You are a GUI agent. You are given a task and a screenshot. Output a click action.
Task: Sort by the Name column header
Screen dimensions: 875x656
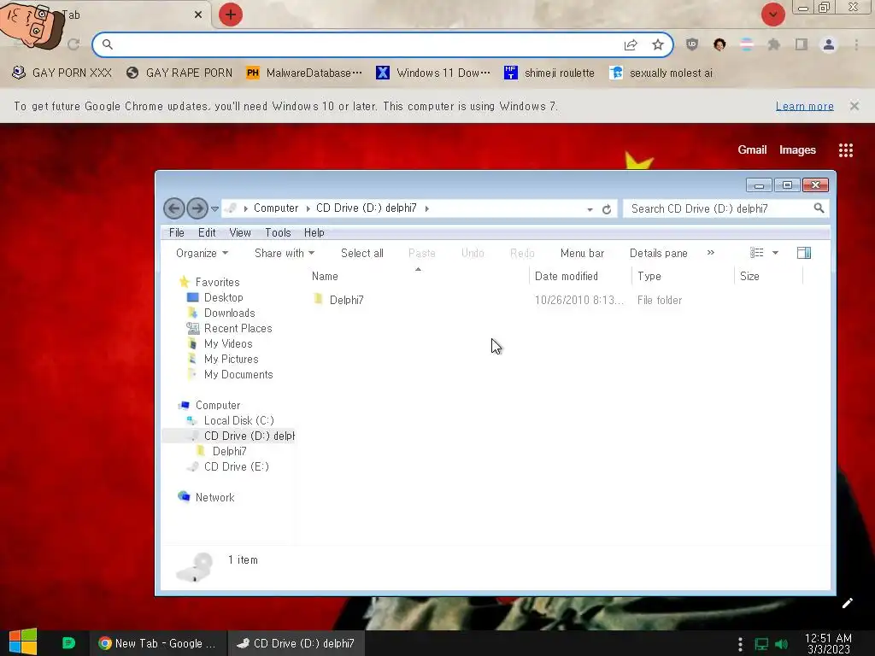pos(419,276)
